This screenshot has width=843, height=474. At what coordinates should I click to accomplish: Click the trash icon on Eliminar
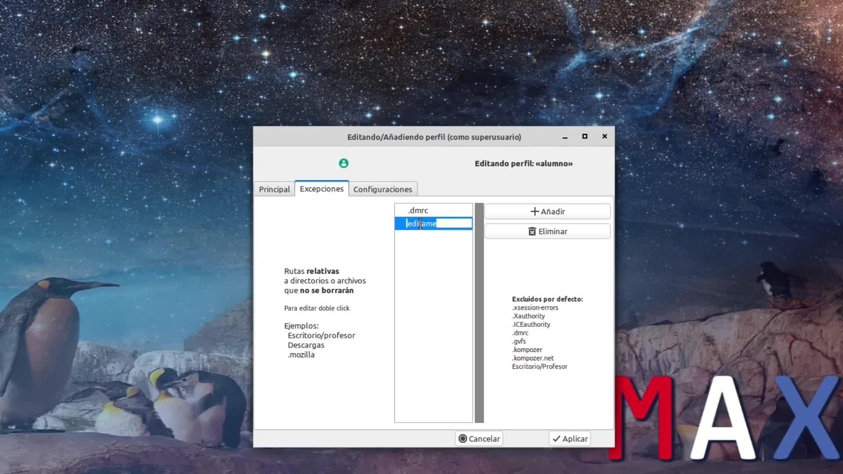tap(532, 231)
